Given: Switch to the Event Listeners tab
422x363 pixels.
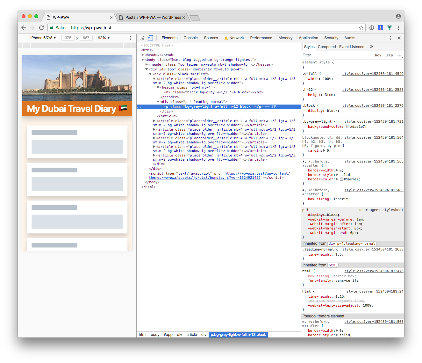Looking at the screenshot, I should click(x=352, y=47).
